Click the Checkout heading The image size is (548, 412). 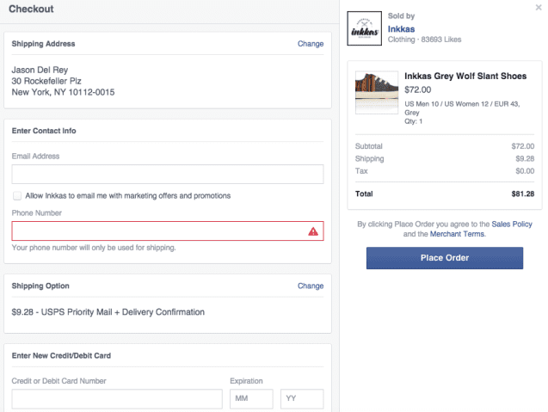31,9
